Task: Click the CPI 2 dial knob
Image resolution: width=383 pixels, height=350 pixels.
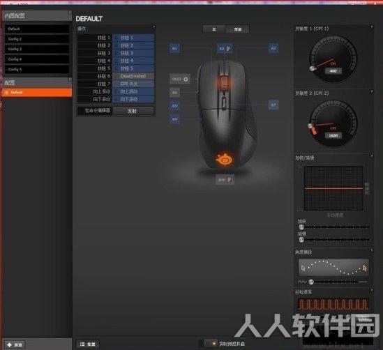Action: point(310,126)
